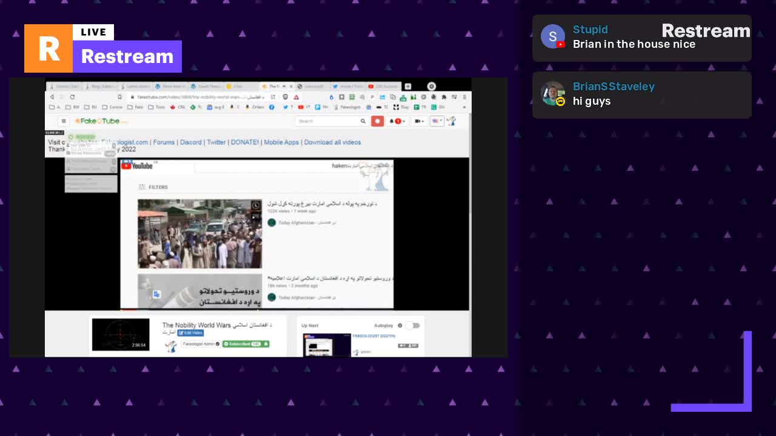Click Stupid's avatar in Restream chat
The height and width of the screenshot is (436, 776).
552,36
